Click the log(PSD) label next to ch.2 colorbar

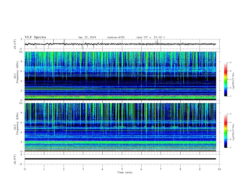pos(234,132)
